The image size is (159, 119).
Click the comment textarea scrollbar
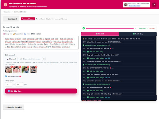click(x=78, y=43)
